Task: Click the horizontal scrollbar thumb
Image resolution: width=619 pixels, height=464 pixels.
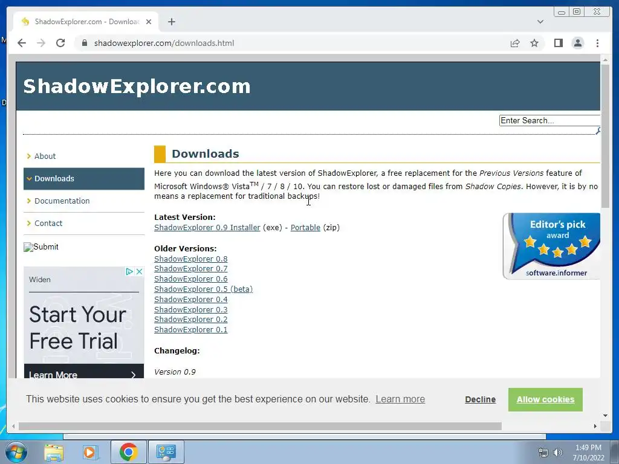Action: 260,426
